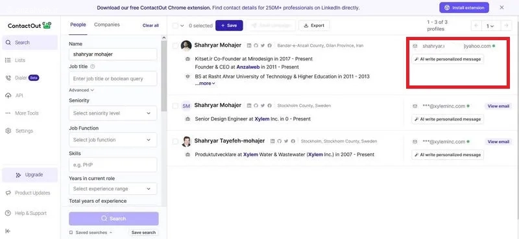Open the Anzalweb company link
519x239 pixels.
coord(248,67)
